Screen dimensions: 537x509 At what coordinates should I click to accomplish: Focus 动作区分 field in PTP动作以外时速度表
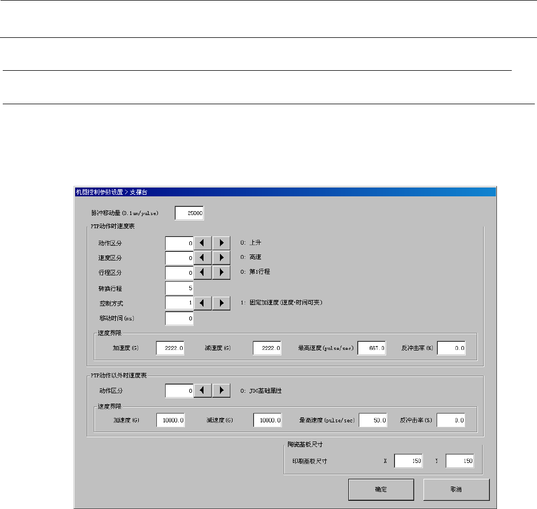(179, 391)
